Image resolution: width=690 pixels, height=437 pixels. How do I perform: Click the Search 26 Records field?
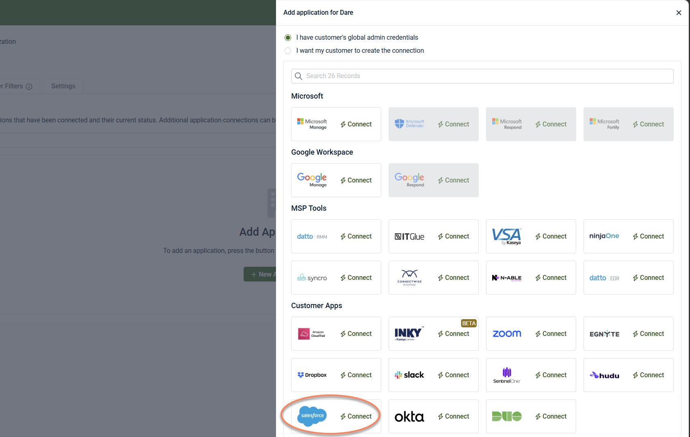pos(482,76)
